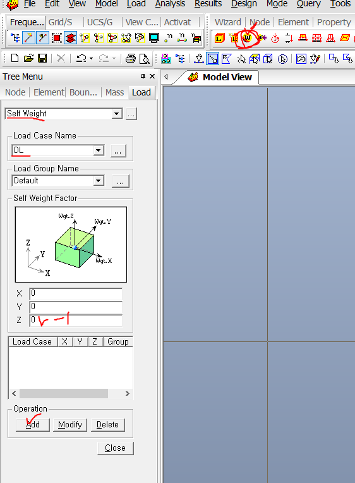Image resolution: width=355 pixels, height=483 pixels.
Task: Open the Model menu
Action: [106, 4]
